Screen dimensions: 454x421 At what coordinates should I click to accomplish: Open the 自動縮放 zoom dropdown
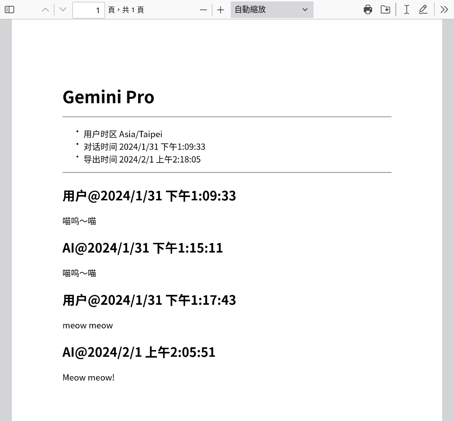pos(272,9)
